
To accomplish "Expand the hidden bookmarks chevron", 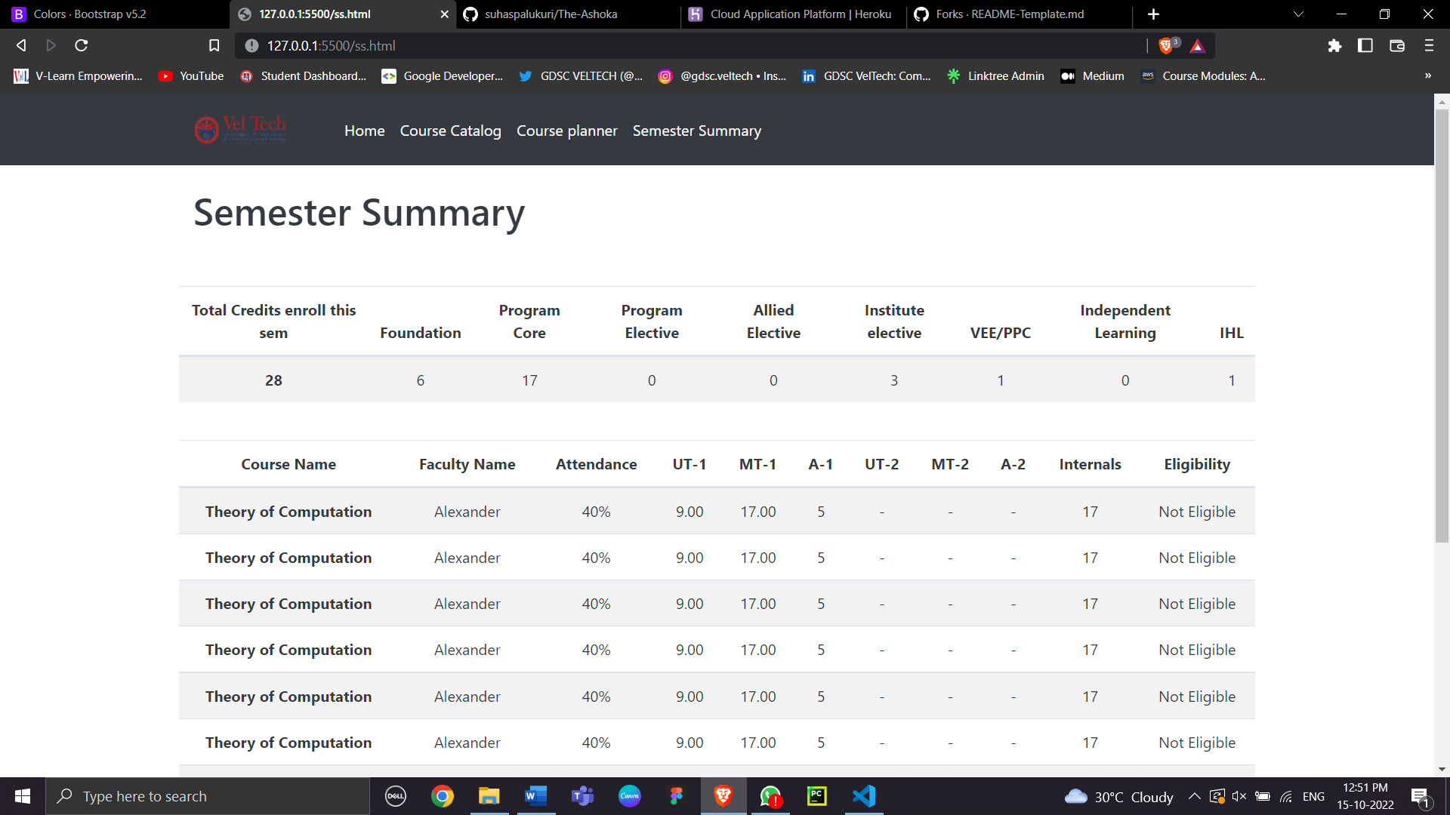I will (x=1428, y=75).
